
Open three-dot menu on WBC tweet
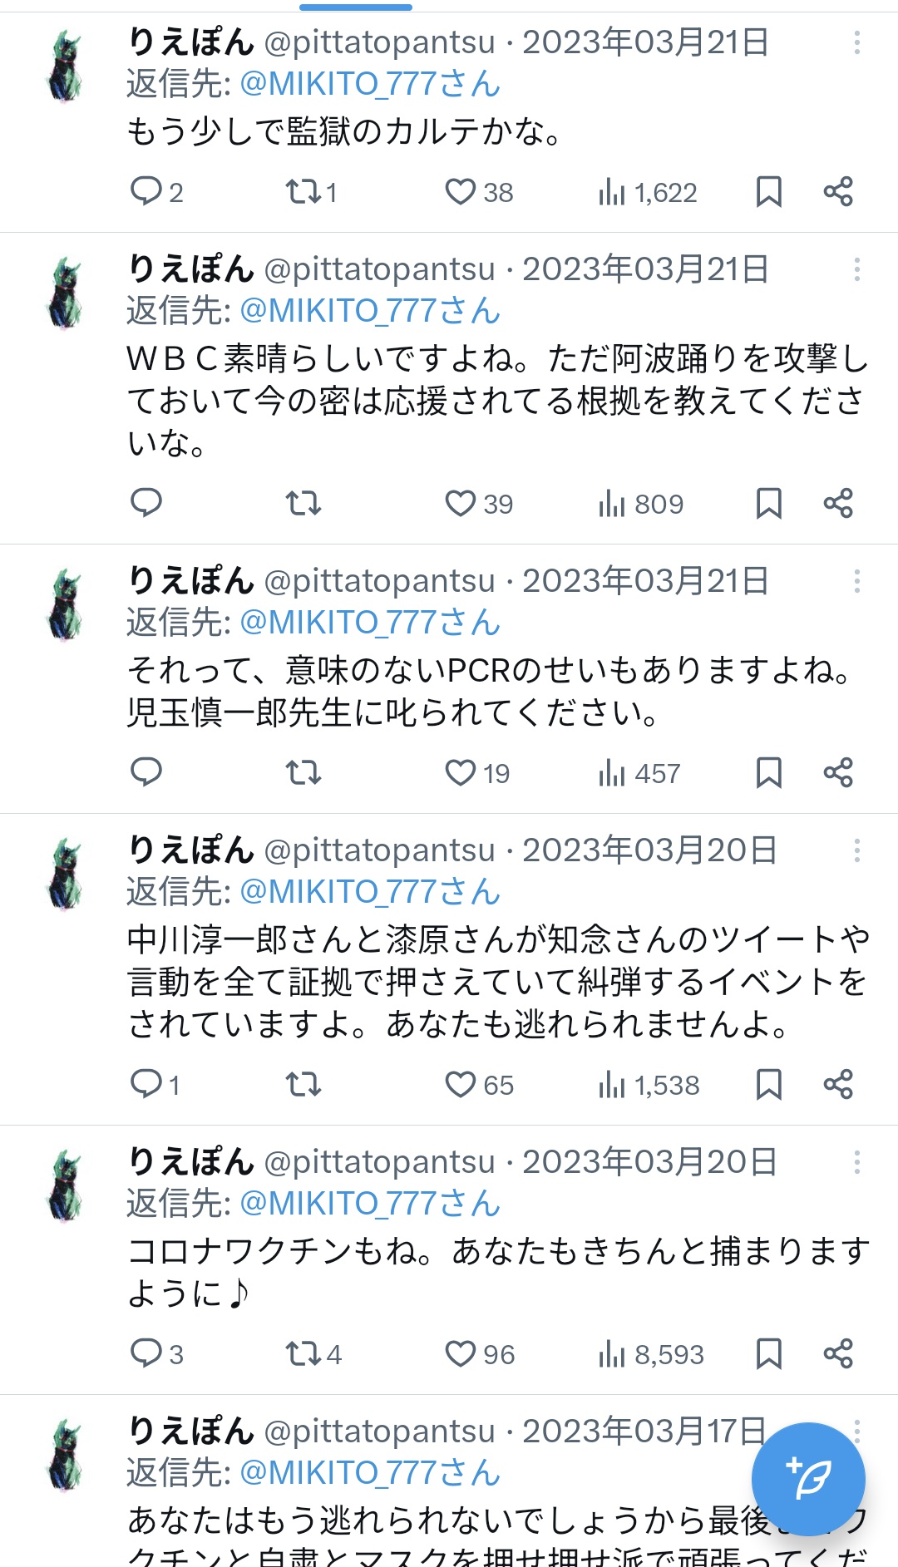(856, 269)
